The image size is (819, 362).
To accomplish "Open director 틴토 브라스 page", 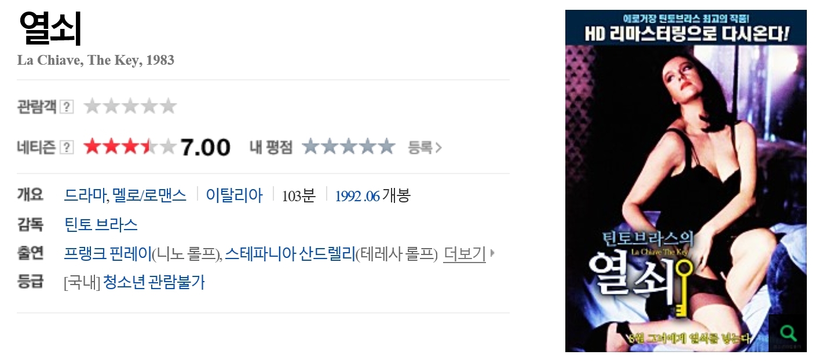I will click(101, 224).
